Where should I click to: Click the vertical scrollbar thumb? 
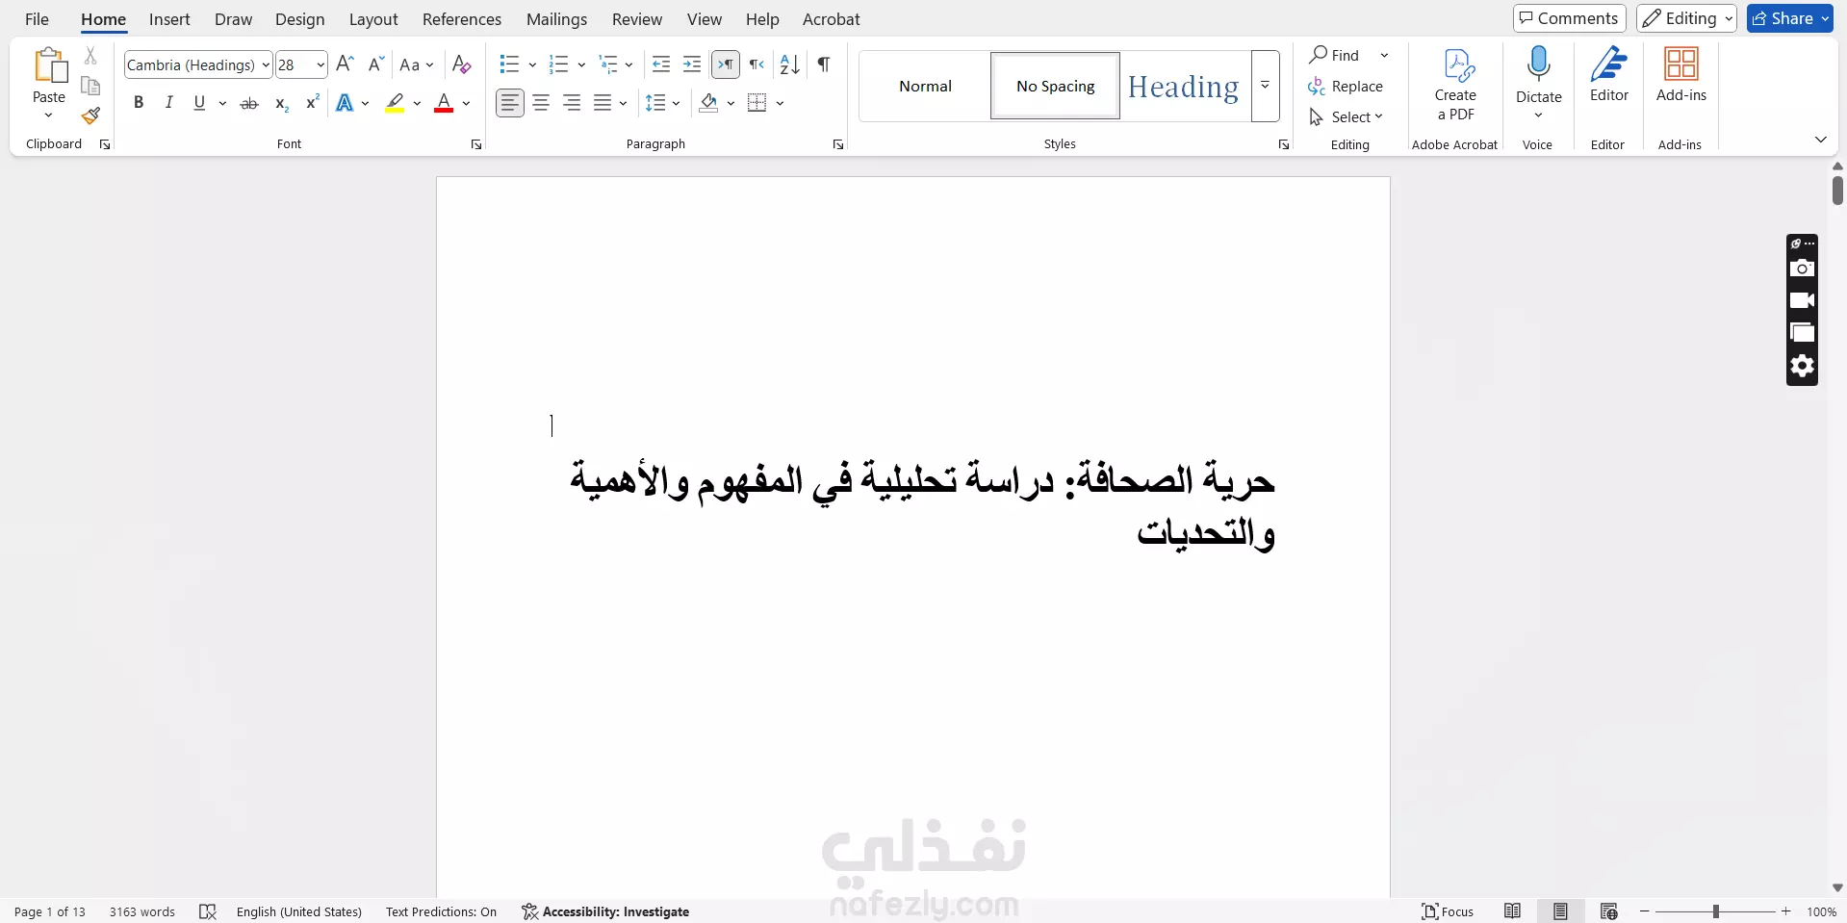tap(1837, 191)
